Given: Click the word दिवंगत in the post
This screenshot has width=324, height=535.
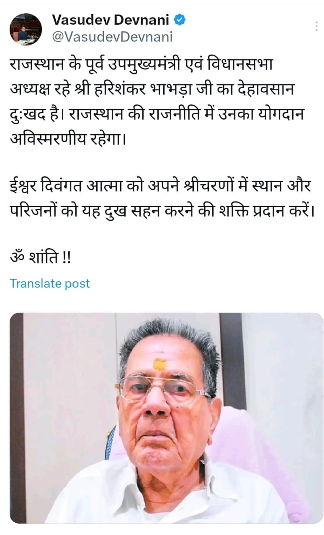Looking at the screenshot, I should click(67, 186).
